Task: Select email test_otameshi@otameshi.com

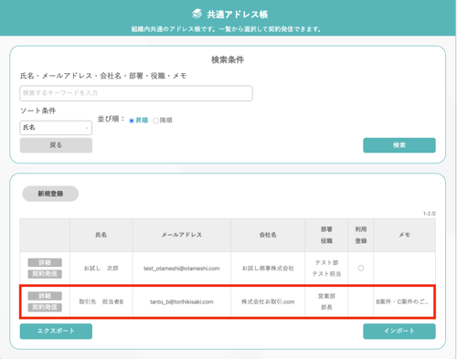Action: coord(182,269)
